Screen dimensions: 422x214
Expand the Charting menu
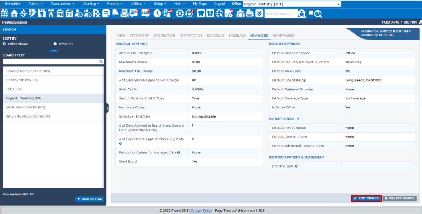[x=91, y=4]
